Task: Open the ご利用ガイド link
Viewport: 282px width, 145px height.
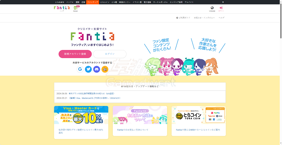Action: pos(183,18)
